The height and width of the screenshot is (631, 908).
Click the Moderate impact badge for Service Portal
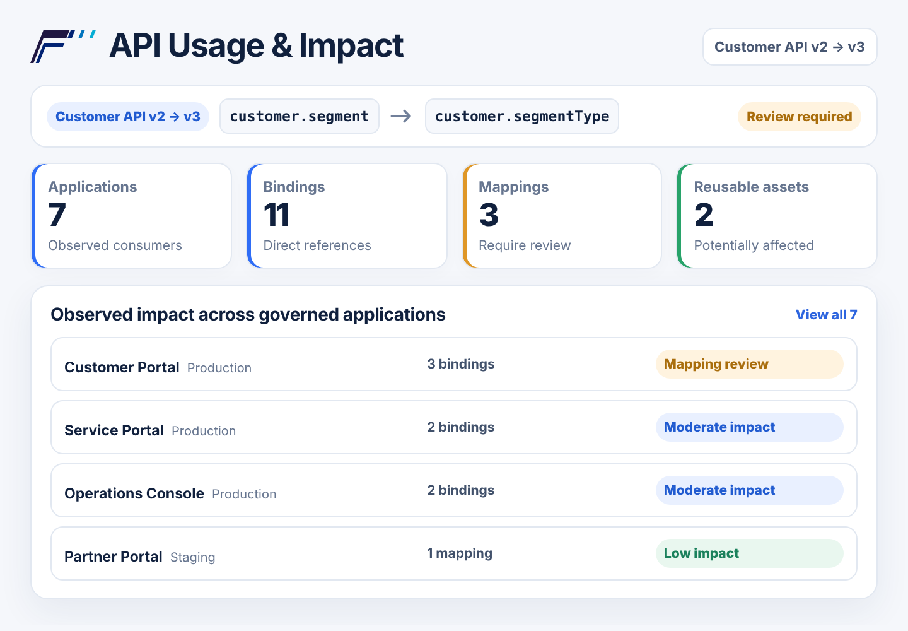749,427
